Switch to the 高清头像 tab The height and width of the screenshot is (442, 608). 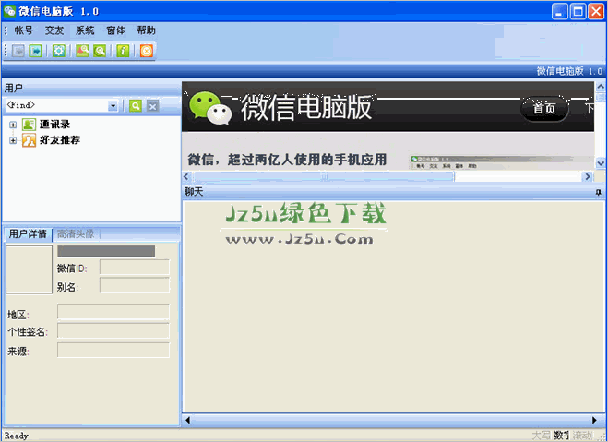tap(76, 233)
